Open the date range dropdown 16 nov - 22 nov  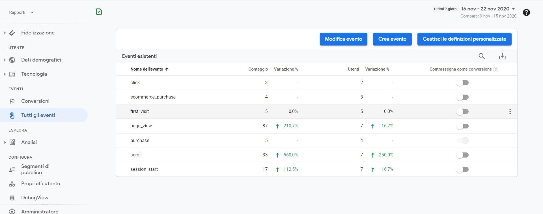coord(488,9)
